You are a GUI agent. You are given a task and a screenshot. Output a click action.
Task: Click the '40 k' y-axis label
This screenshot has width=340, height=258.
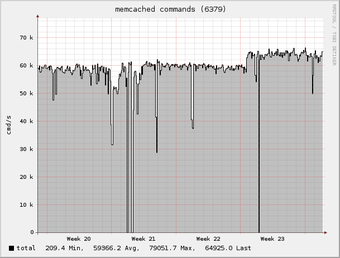pos(26,121)
